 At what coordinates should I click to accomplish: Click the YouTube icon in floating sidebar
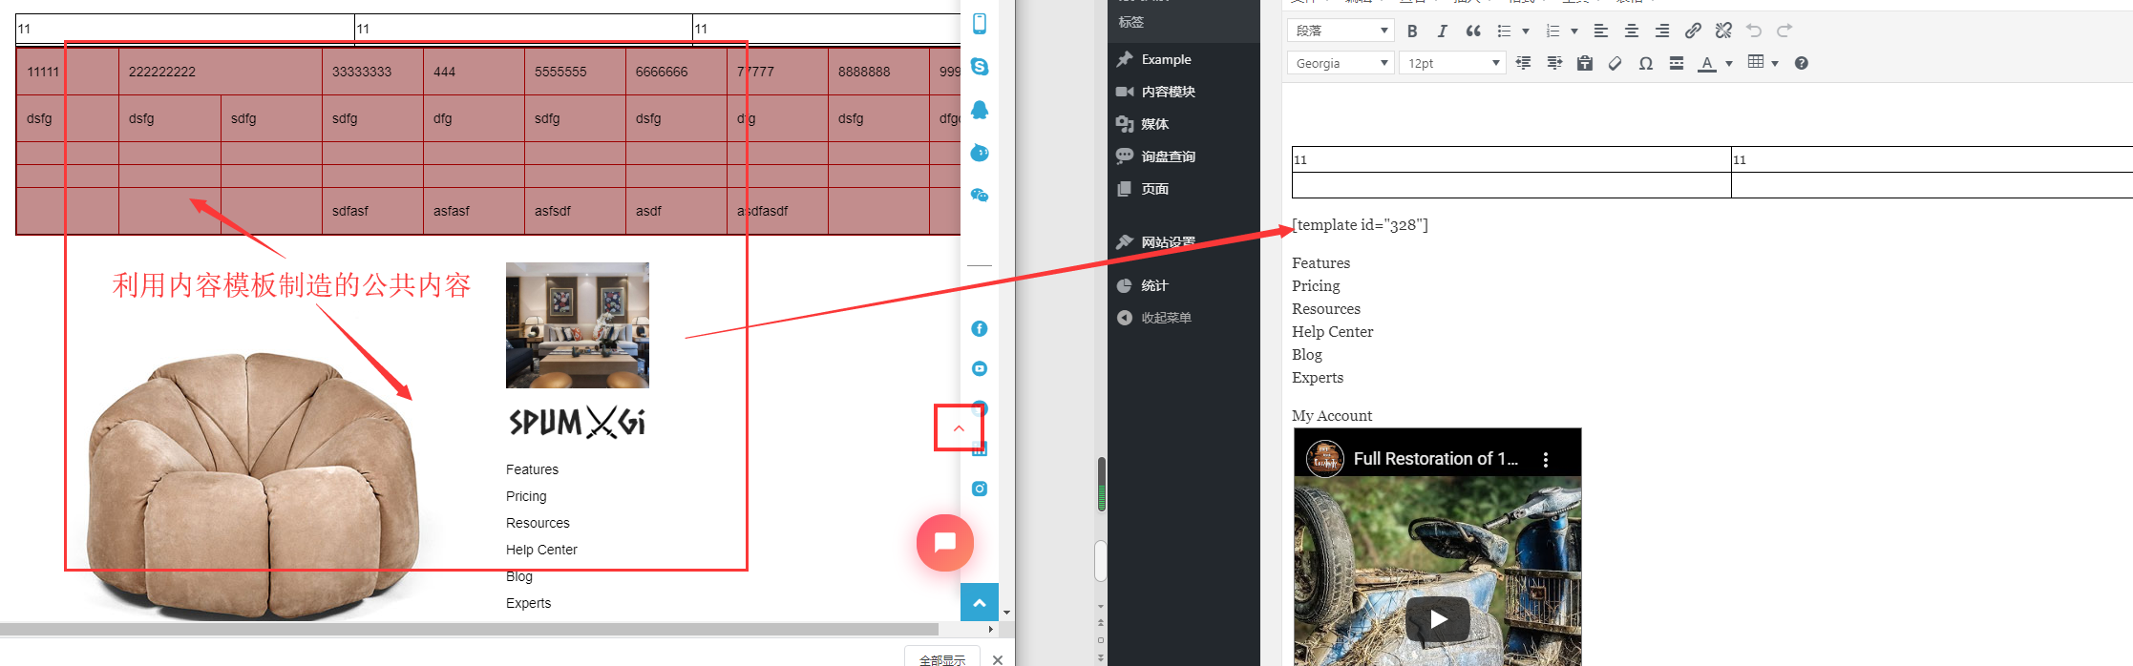click(x=980, y=369)
